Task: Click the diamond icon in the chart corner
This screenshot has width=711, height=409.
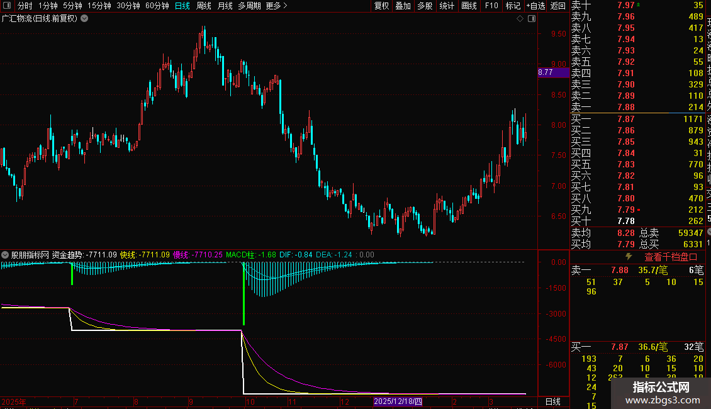Action: (x=520, y=19)
